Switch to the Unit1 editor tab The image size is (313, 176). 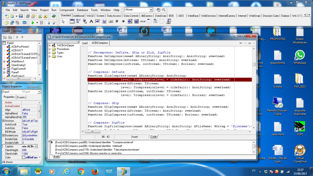85,43
